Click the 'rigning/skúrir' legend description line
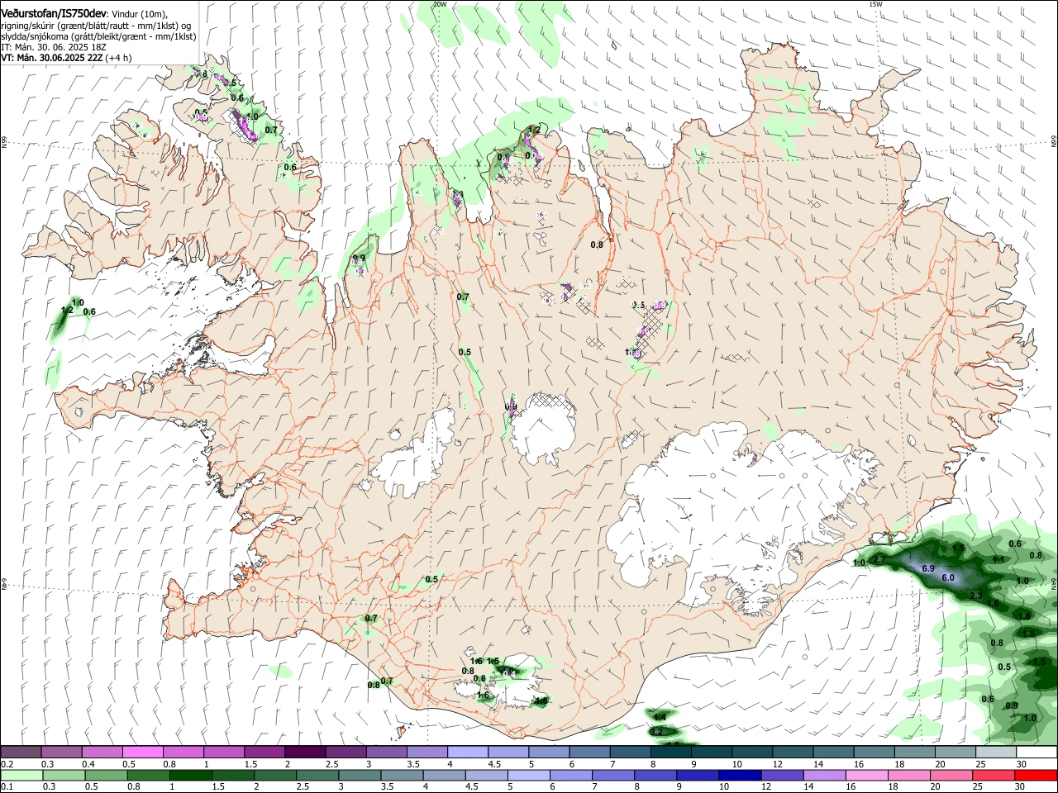 (x=96, y=26)
